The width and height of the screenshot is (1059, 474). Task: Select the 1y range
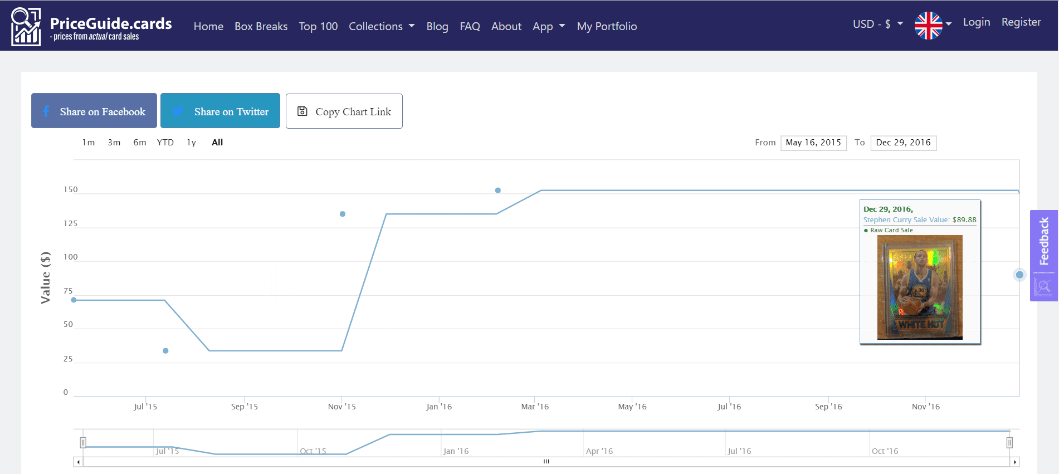[191, 143]
